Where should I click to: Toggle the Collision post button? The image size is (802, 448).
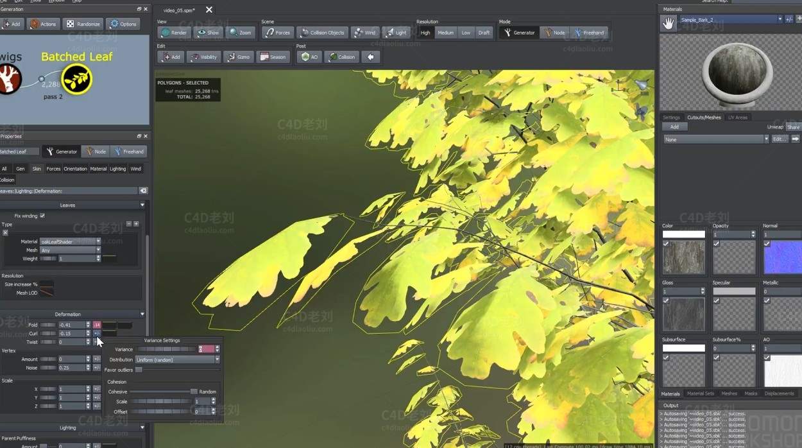342,57
